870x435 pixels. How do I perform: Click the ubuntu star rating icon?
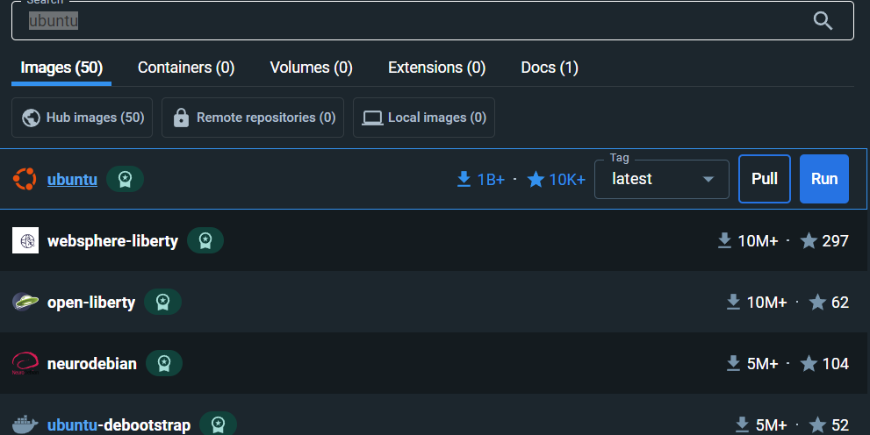tap(536, 179)
